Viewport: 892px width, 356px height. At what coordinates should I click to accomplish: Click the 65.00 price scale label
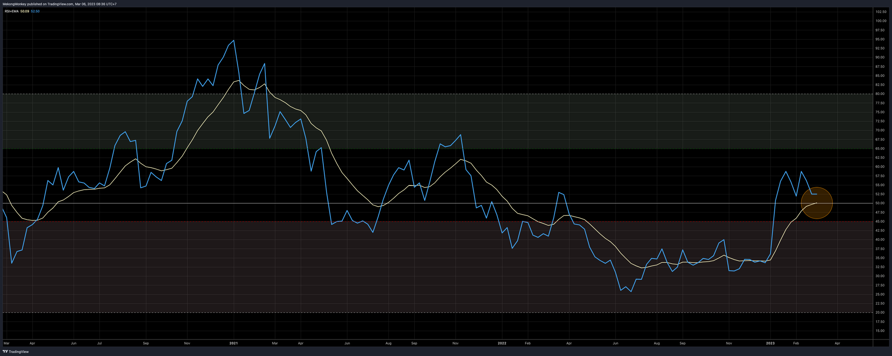point(880,149)
